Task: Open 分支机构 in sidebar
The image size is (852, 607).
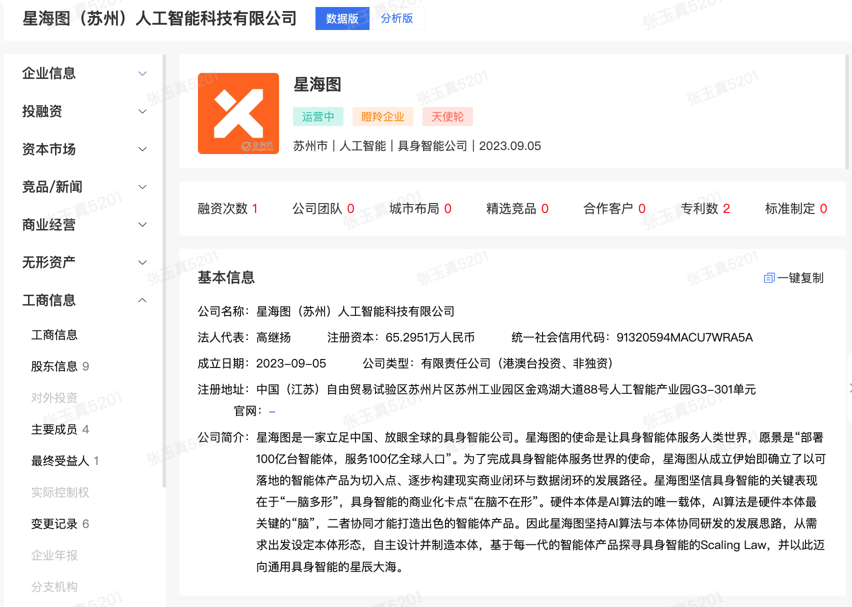Action: click(54, 587)
